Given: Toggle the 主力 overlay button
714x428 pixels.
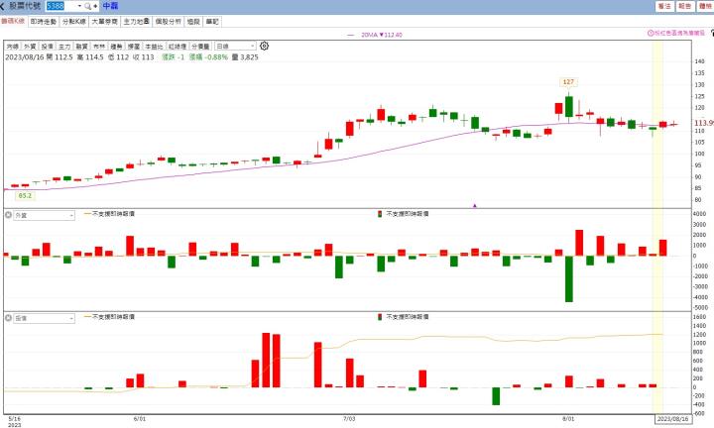Looking at the screenshot, I should (64, 47).
